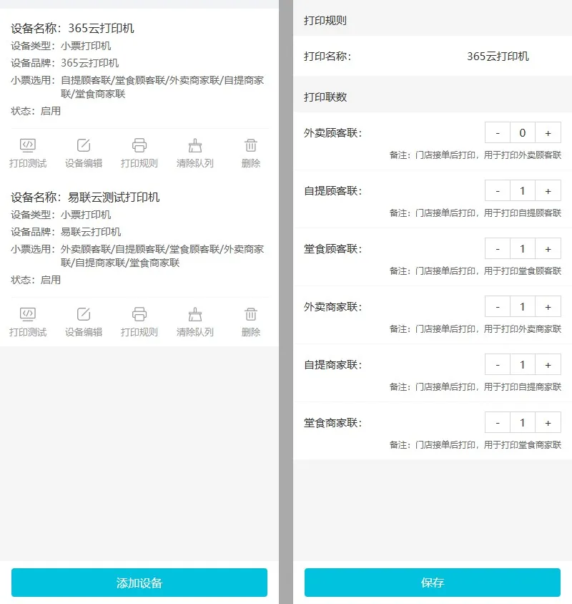Clear print queue of 365云打印机
This screenshot has width=572, height=604.
coord(194,153)
